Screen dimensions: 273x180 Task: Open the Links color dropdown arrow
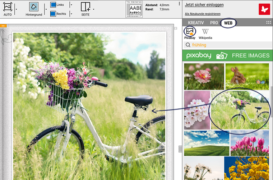71,5
